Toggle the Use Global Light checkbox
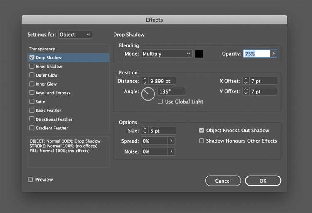The height and width of the screenshot is (213, 312). coord(161,102)
